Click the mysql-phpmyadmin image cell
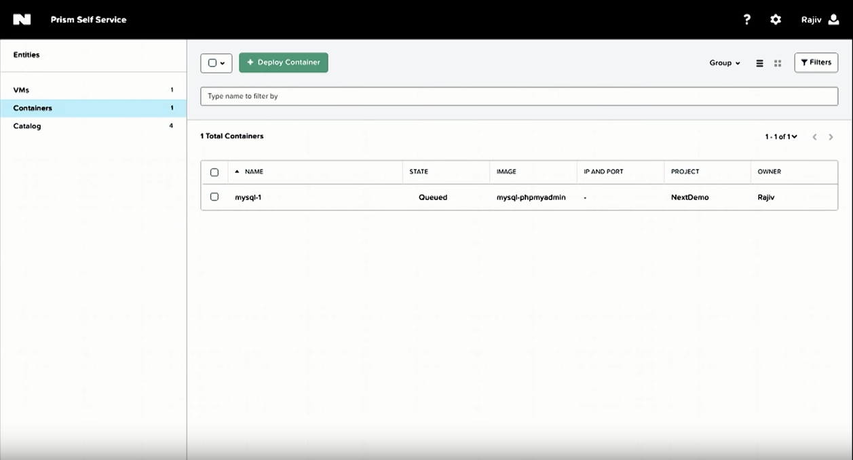Image resolution: width=853 pixels, height=460 pixels. point(531,197)
